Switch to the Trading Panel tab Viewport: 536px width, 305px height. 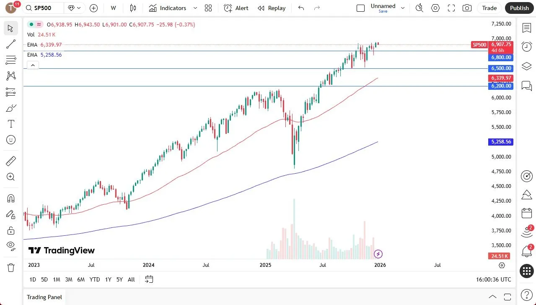(44, 297)
